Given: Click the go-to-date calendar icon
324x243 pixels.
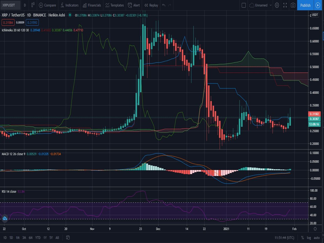Looking at the screenshot, I should pos(68,238).
